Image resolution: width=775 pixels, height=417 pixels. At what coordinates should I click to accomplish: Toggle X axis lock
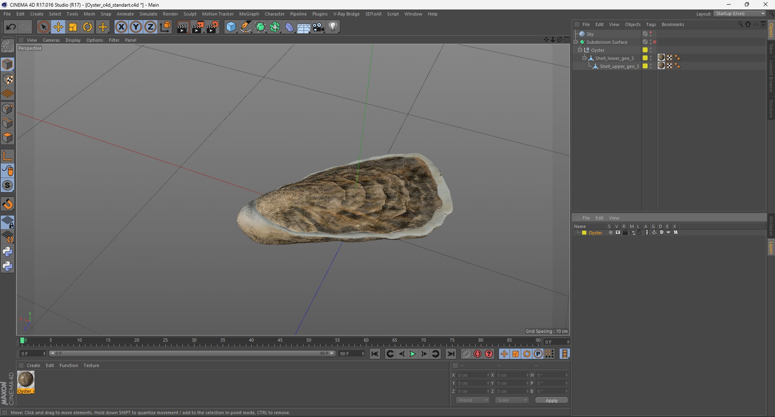click(x=121, y=27)
